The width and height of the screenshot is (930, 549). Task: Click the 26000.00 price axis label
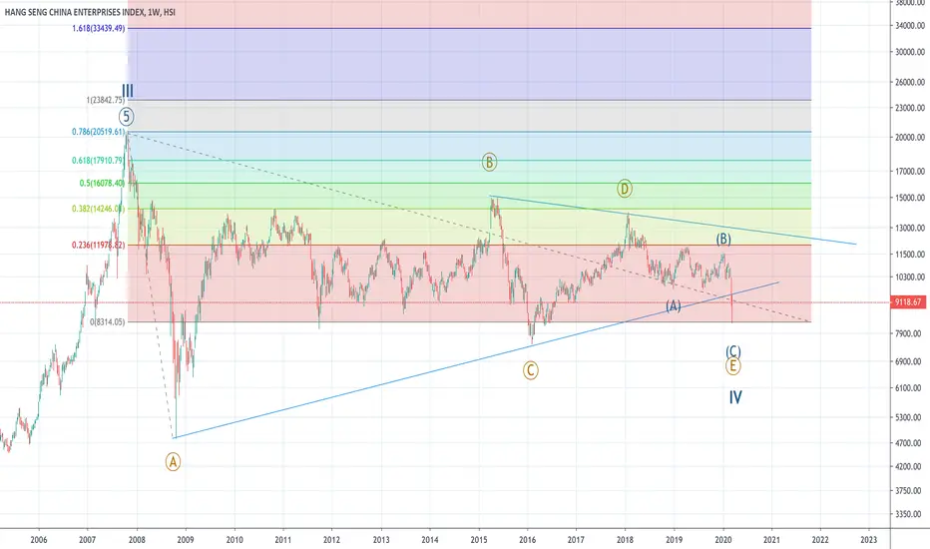[910, 83]
